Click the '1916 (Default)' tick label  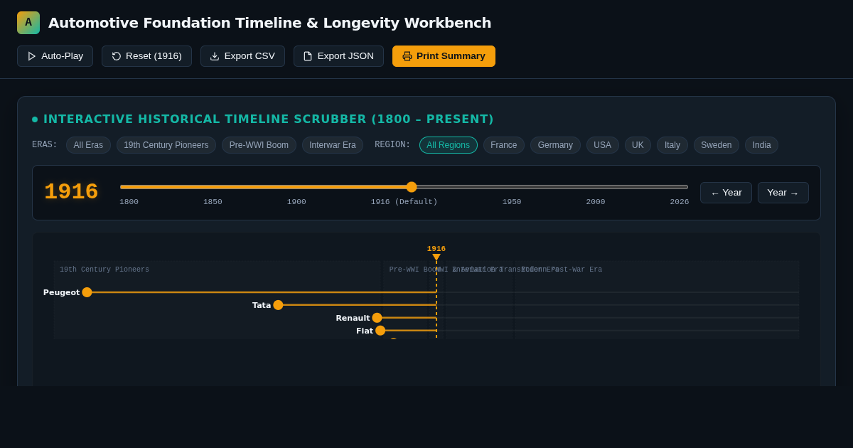pyautogui.click(x=404, y=202)
